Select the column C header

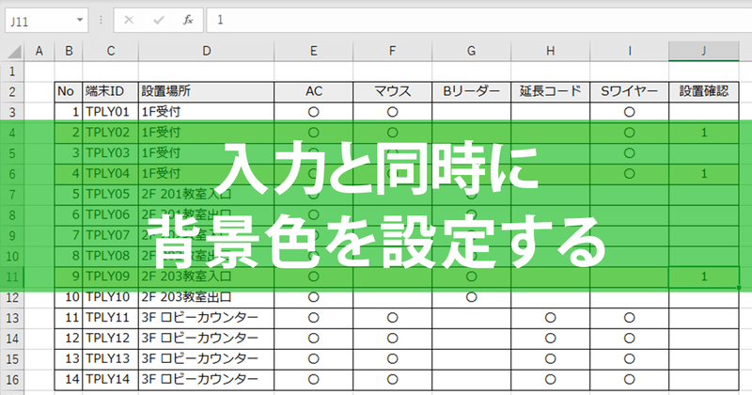pyautogui.click(x=110, y=51)
